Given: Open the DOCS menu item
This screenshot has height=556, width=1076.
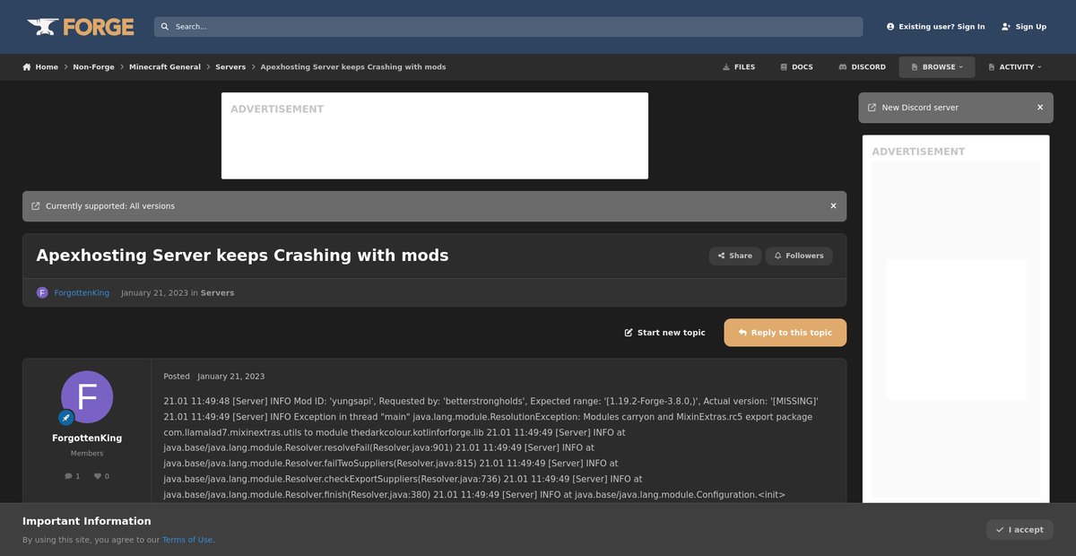Looking at the screenshot, I should (796, 67).
